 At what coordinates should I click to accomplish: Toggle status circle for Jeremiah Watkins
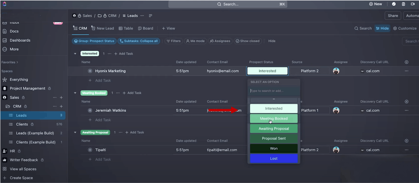point(90,110)
